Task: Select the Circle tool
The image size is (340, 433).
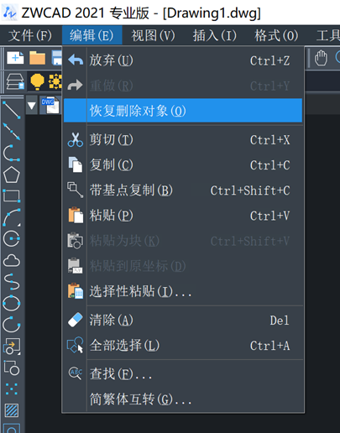Action: tap(12, 238)
